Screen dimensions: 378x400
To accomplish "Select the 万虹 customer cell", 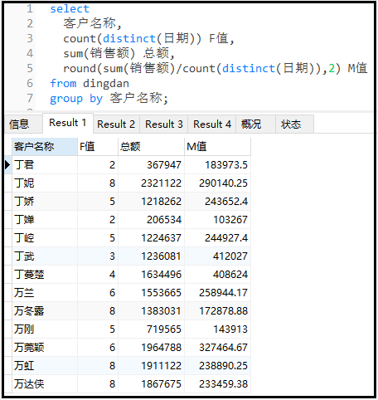I will pyautogui.click(x=45, y=366).
